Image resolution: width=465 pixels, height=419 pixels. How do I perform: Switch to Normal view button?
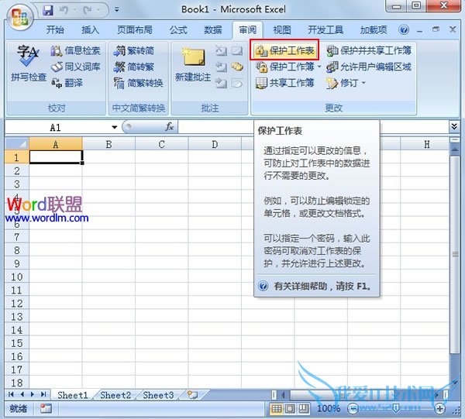point(277,409)
